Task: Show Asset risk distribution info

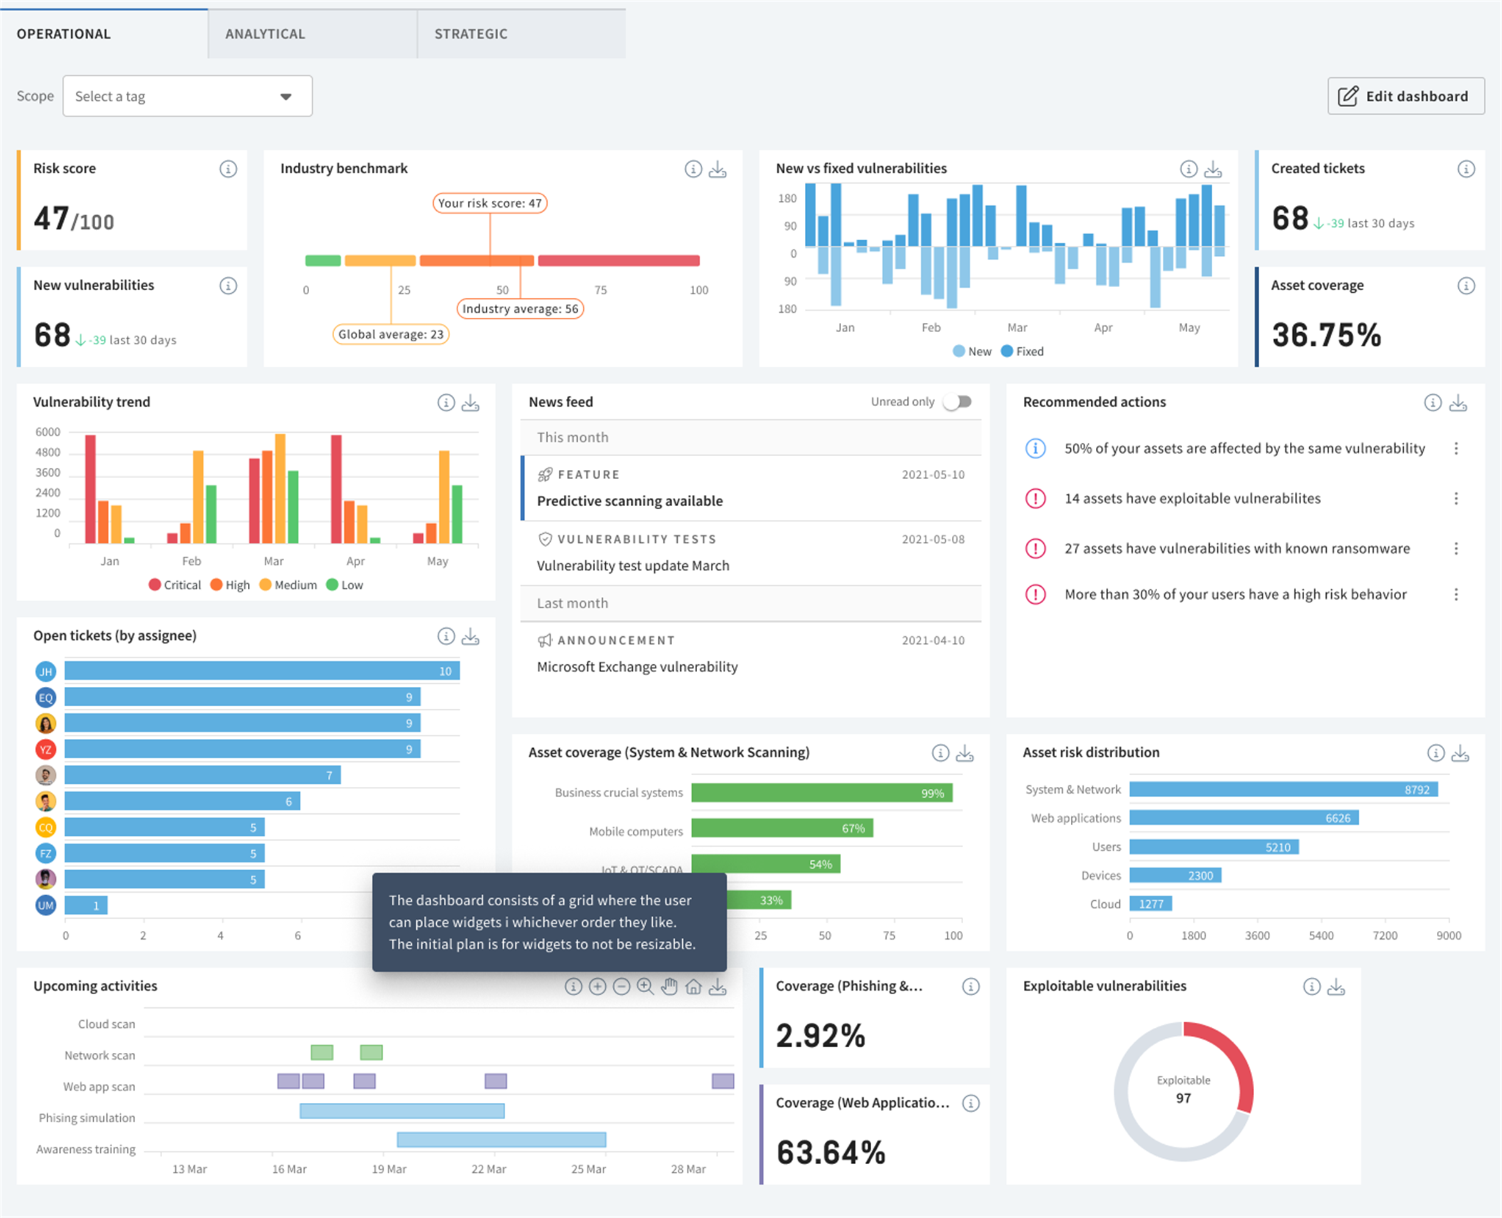Action: coord(1437,754)
